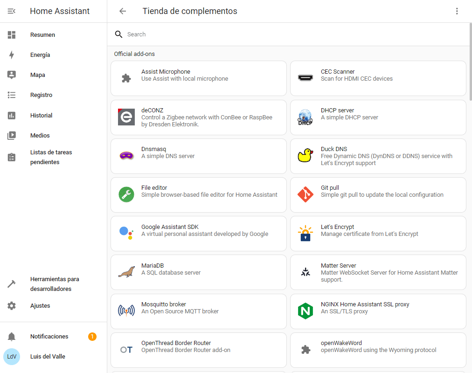
Task: Select the Git pull title
Action: point(330,188)
